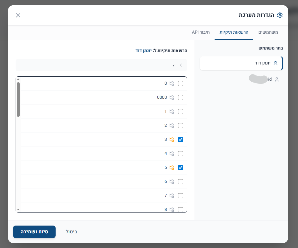This screenshot has width=298, height=248.
Task: Close the settings dialog with X
Action: coord(18,15)
